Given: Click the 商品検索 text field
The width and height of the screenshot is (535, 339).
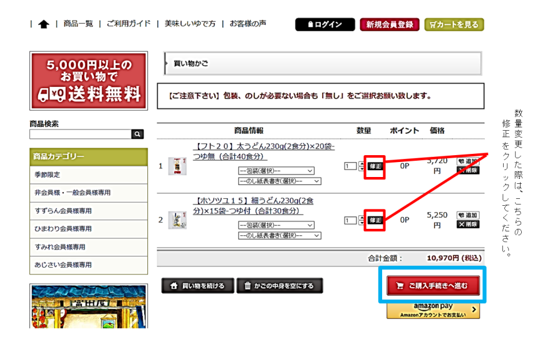Looking at the screenshot, I should click(x=80, y=134).
